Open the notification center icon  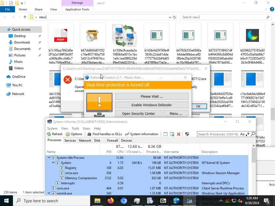(x=266, y=201)
